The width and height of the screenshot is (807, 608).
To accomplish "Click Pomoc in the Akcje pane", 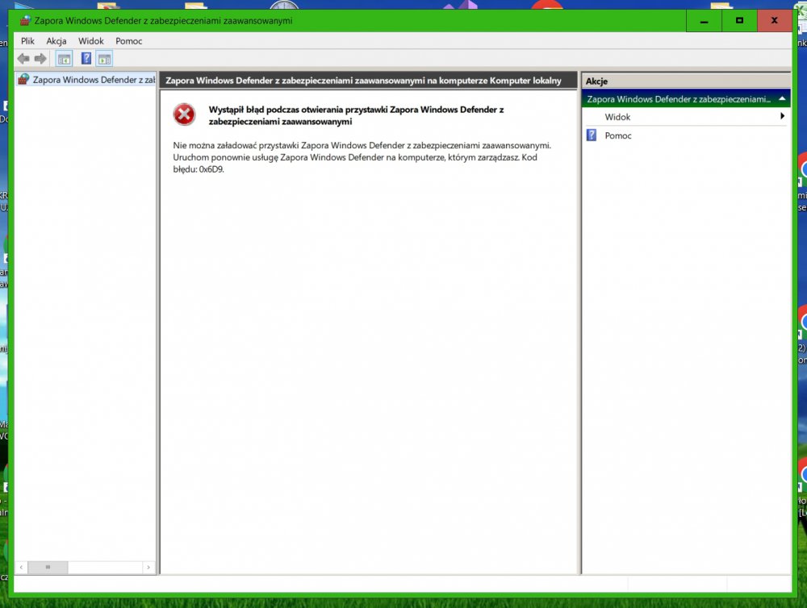I will [x=618, y=135].
